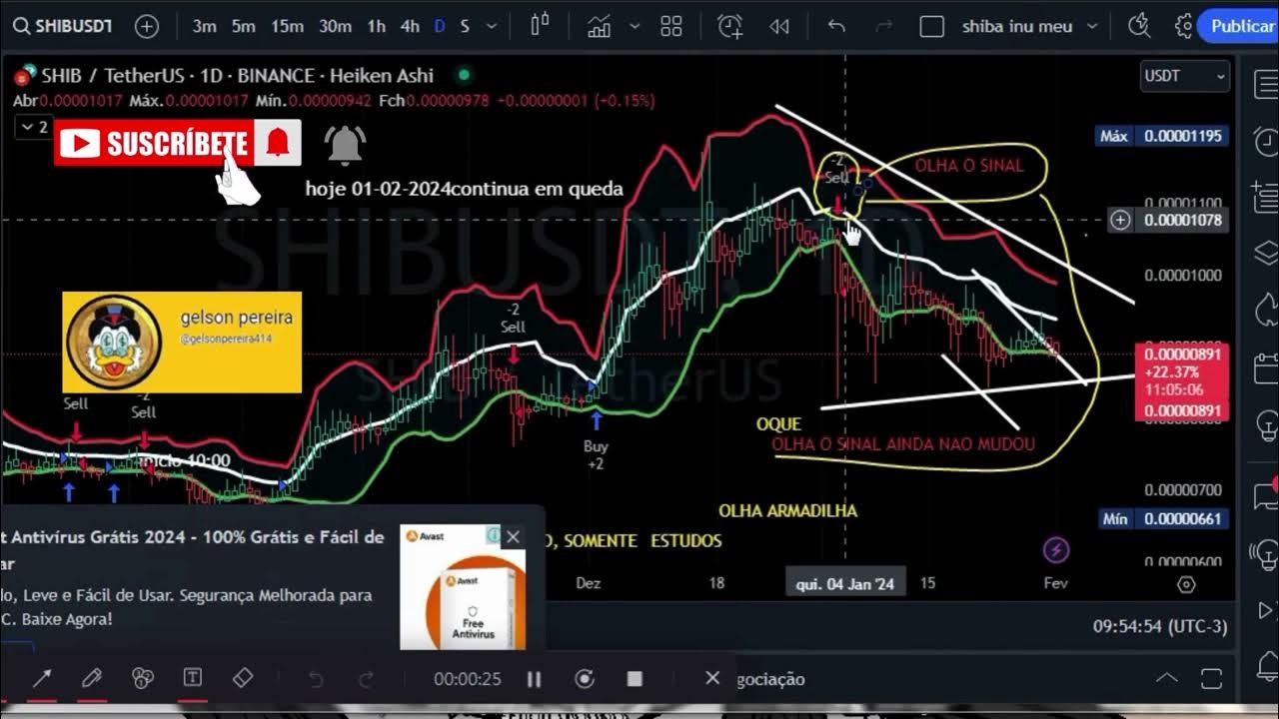Select the recorder text tool
Image resolution: width=1279 pixels, height=719 pixels.
point(193,679)
